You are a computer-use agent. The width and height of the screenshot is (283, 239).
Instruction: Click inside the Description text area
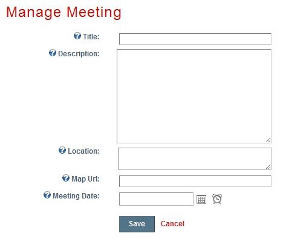[x=194, y=96]
